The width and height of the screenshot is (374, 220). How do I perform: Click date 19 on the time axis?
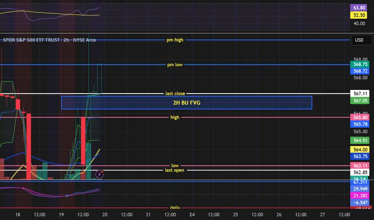pos(61,214)
